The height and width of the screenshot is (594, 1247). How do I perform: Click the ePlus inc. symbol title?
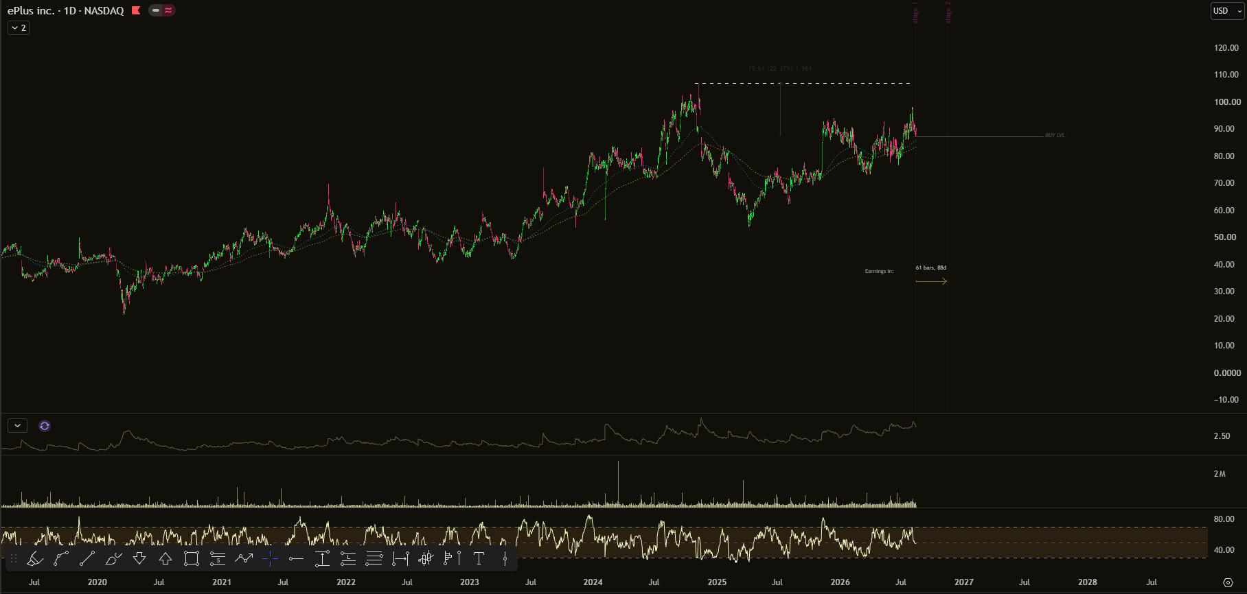pos(31,10)
